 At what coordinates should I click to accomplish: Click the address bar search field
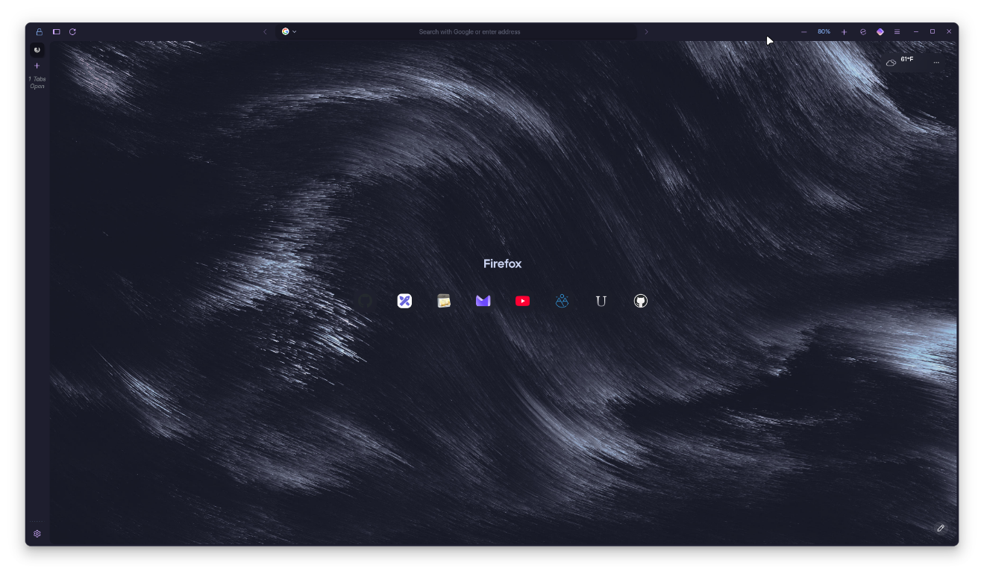[x=469, y=32]
